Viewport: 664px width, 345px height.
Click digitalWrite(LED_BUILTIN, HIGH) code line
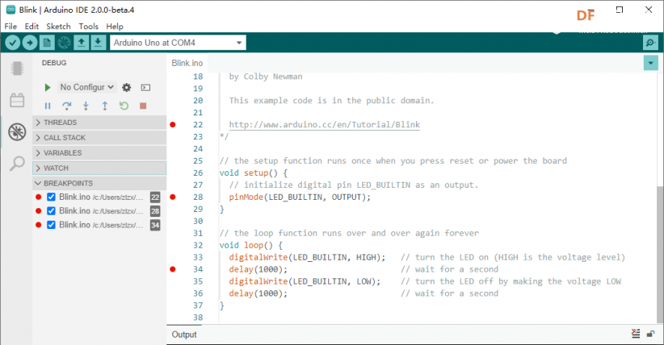point(307,257)
